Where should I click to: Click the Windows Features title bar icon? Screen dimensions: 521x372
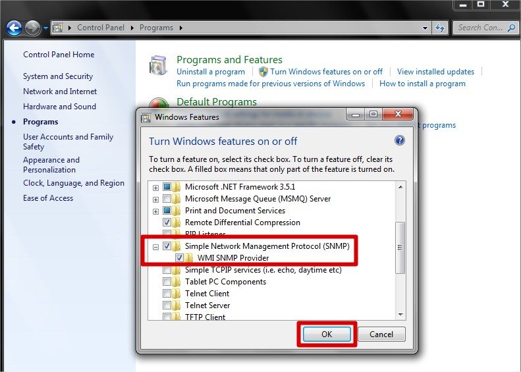coord(146,117)
